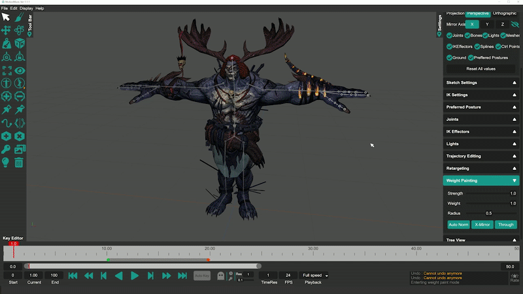Open the Display menu
Screen dimensions: 523x294
pos(26,8)
